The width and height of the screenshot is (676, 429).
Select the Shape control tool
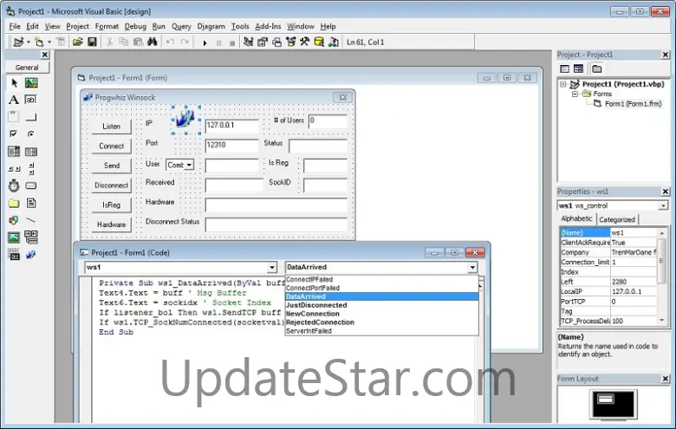click(14, 220)
